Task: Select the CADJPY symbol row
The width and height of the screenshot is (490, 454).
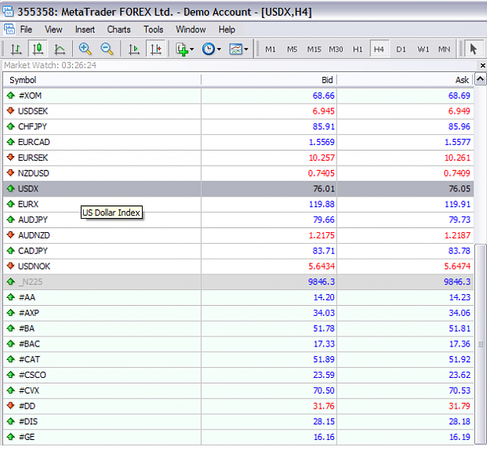Action: click(238, 251)
